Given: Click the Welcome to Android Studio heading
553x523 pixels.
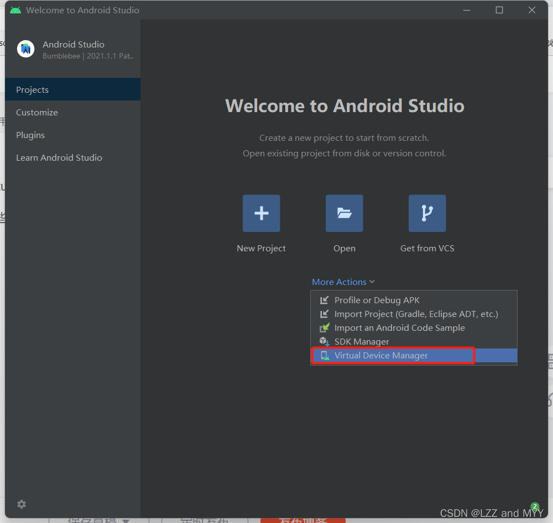Looking at the screenshot, I should 345,105.
